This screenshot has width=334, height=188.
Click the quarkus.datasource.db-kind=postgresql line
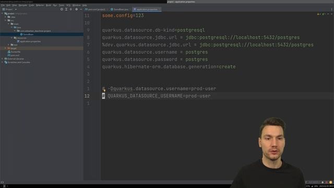pos(153,30)
